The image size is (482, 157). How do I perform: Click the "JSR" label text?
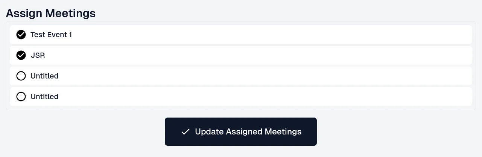(x=38, y=55)
